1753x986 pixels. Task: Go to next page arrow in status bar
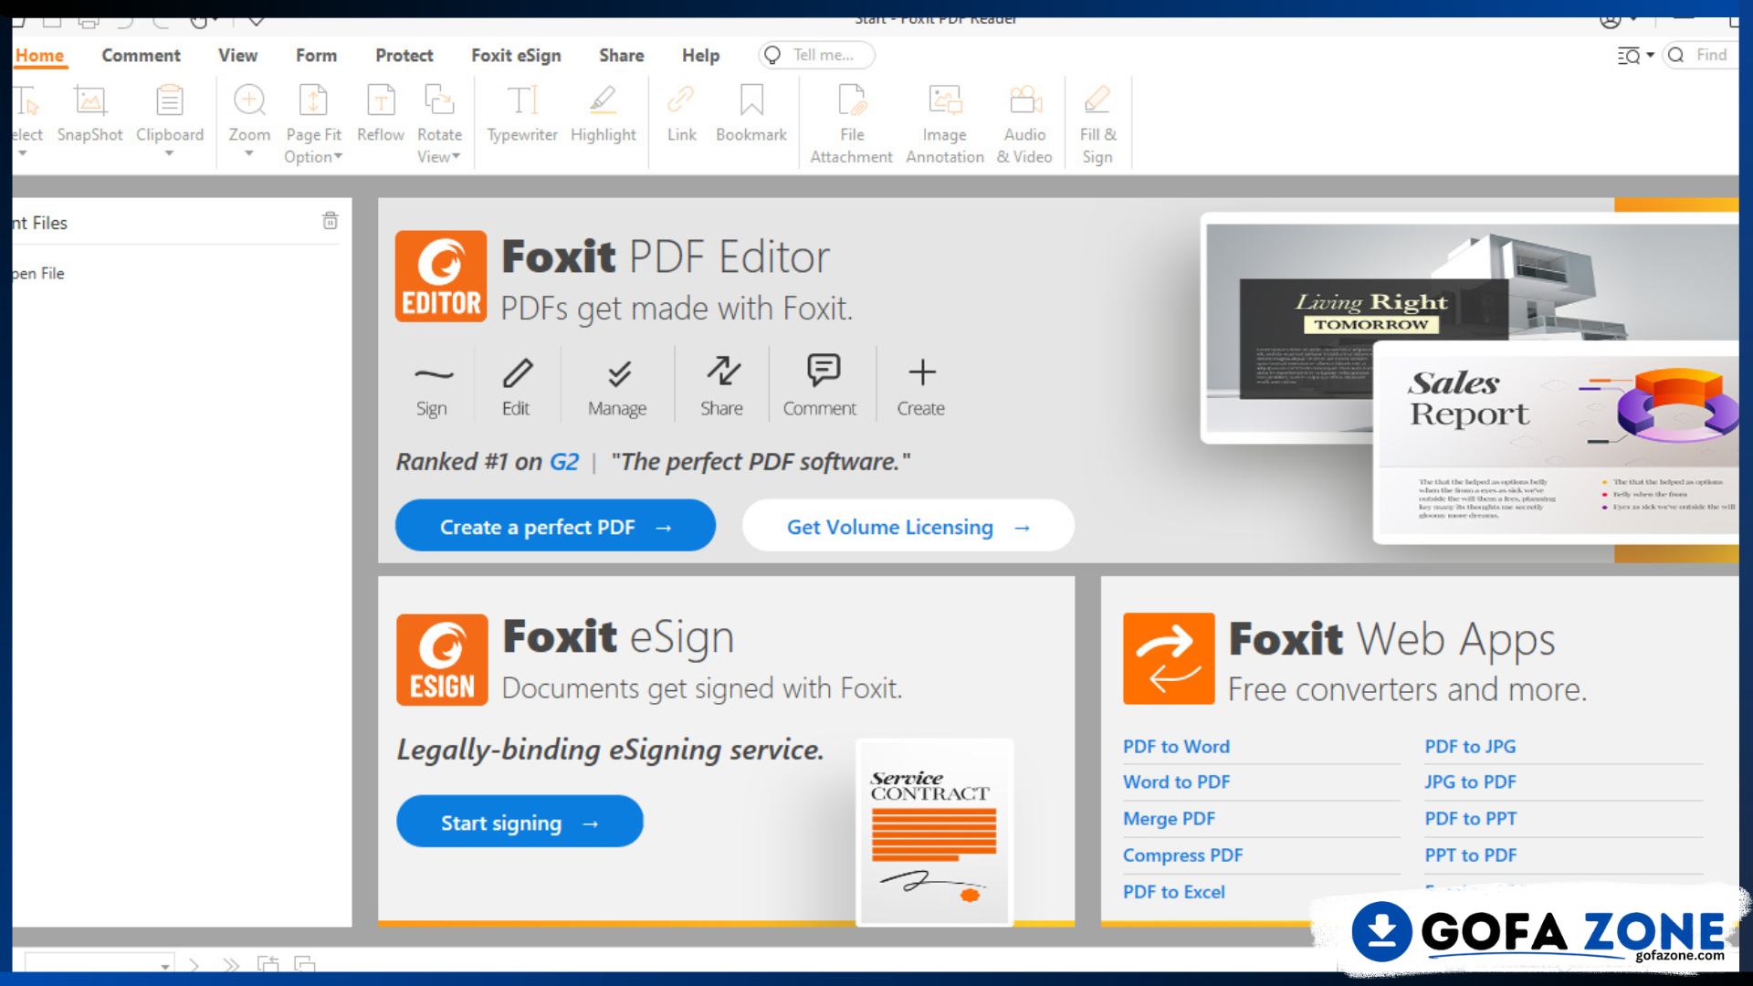(194, 965)
